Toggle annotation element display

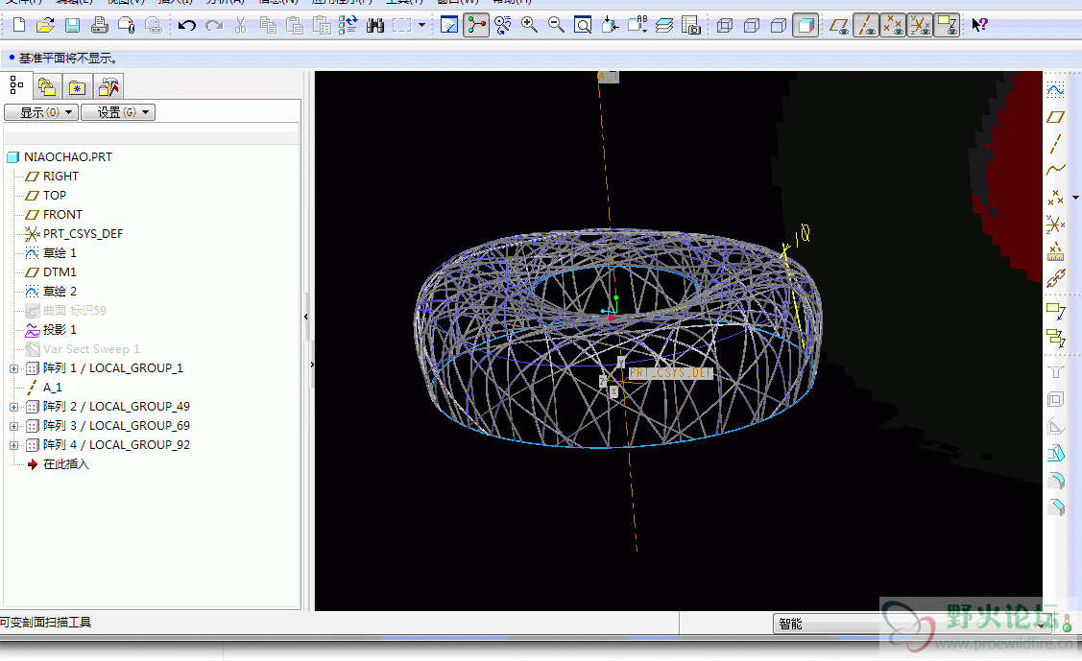(947, 26)
